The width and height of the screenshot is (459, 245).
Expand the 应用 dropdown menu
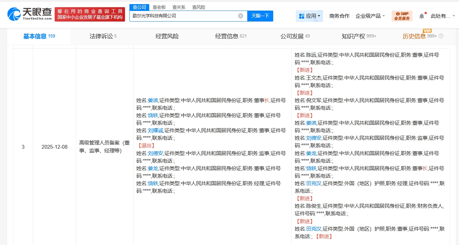pos(310,16)
